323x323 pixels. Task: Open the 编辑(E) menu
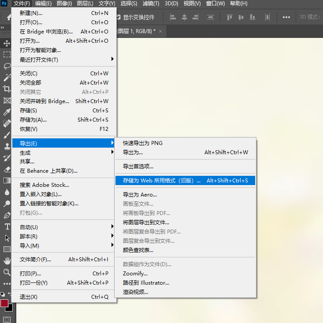(x=43, y=4)
